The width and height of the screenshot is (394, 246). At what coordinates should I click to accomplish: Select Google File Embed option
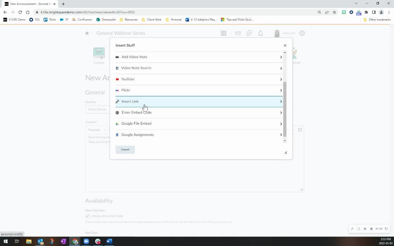point(199,123)
